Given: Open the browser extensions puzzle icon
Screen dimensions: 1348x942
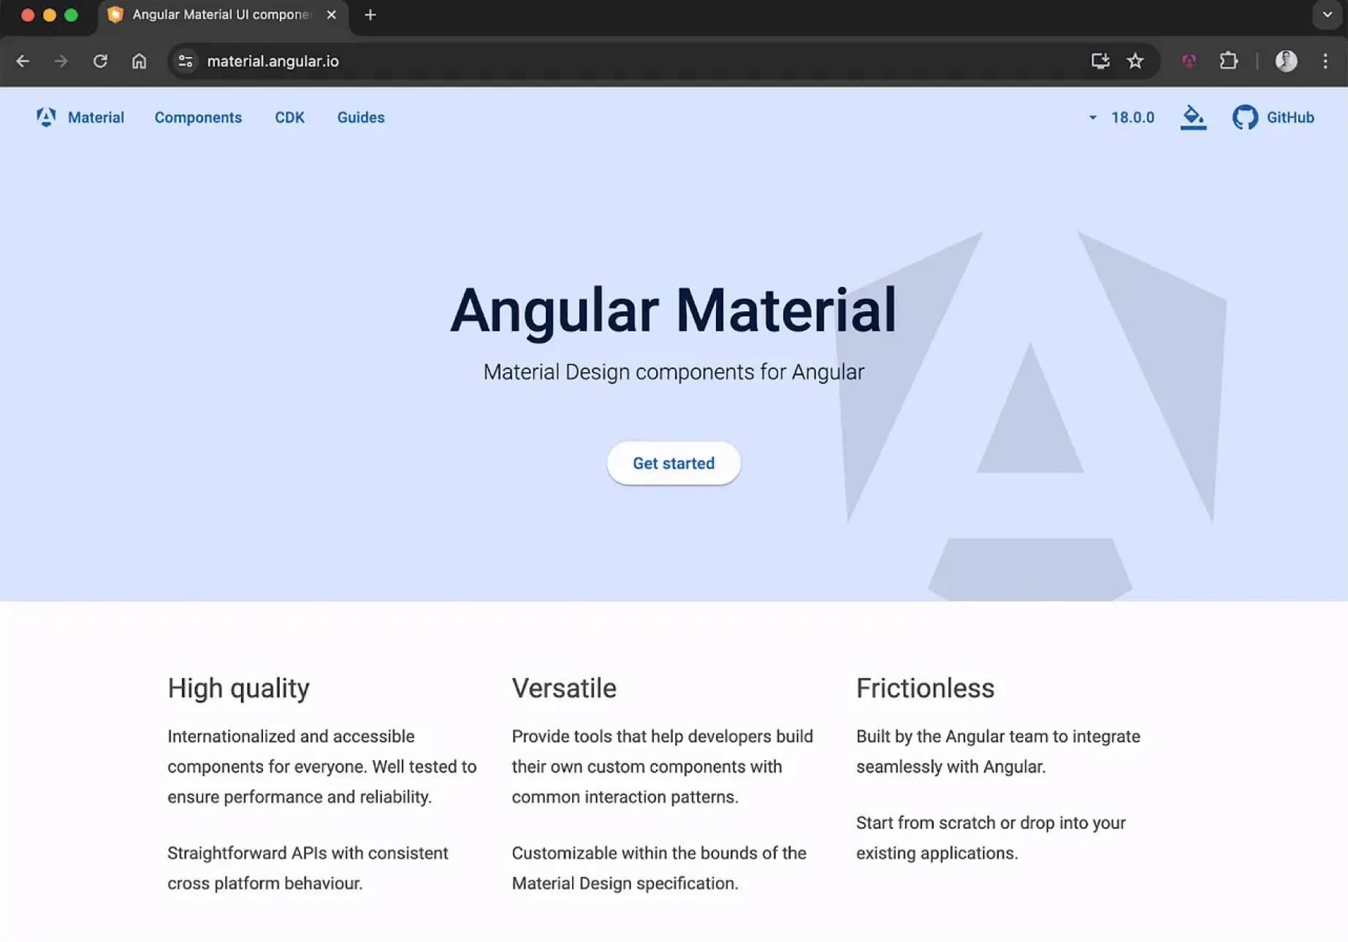Looking at the screenshot, I should 1228,61.
